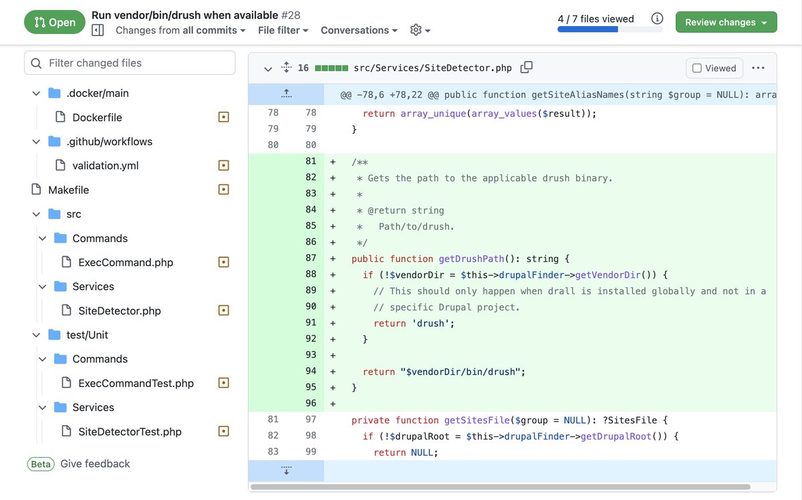
Task: Click the modified marker next to SiteDetectorTest.php
Action: click(224, 431)
